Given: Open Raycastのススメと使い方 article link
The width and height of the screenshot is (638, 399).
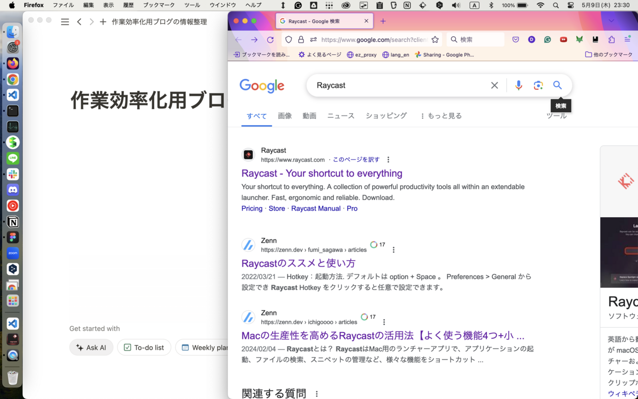Looking at the screenshot, I should (298, 263).
